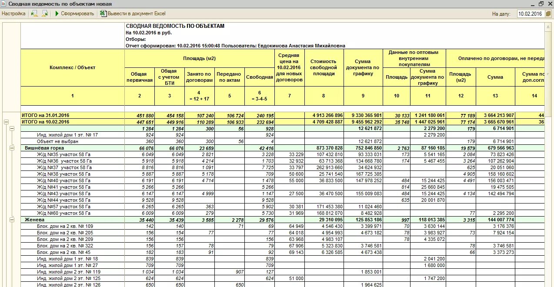554x287 pixels.
Task: Select the Женева row label
Action: pyautogui.click(x=35, y=220)
